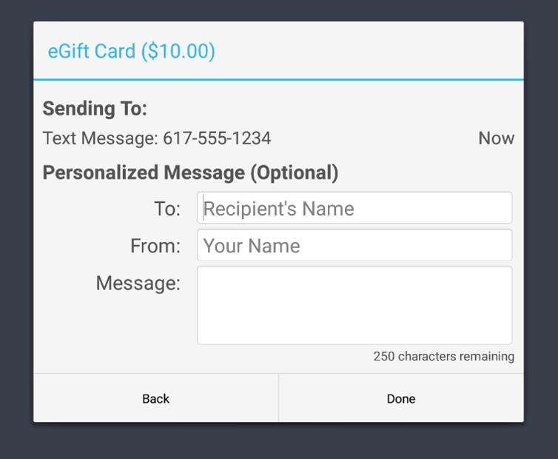558x459 pixels.
Task: Click the "Message:" field label
Action: tap(138, 283)
